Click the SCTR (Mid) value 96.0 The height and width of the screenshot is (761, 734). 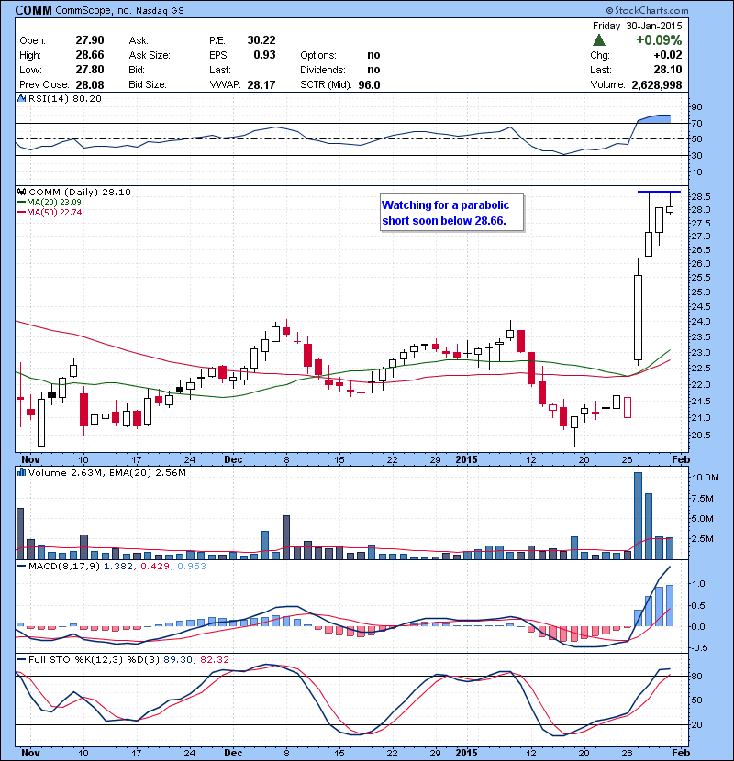(x=369, y=84)
